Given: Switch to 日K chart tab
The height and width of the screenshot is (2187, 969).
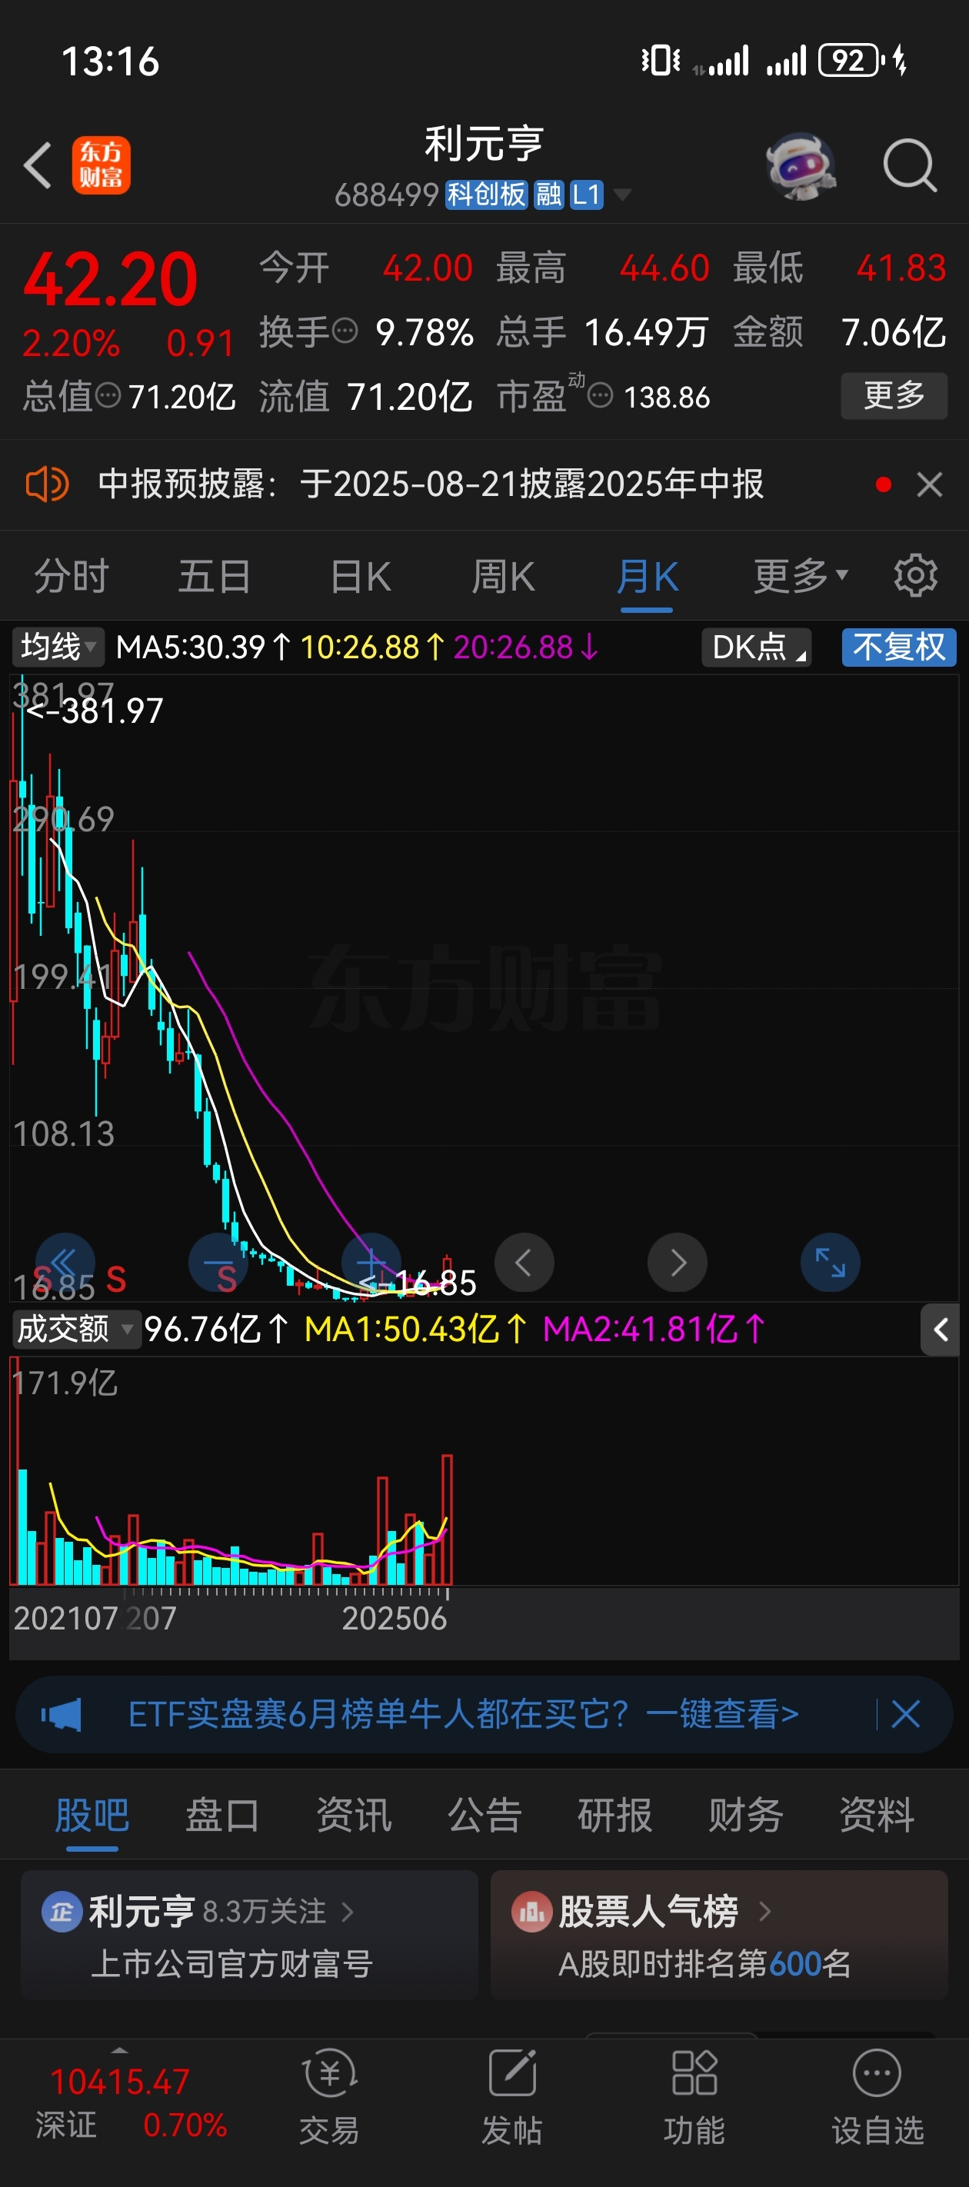Looking at the screenshot, I should click(x=360, y=577).
